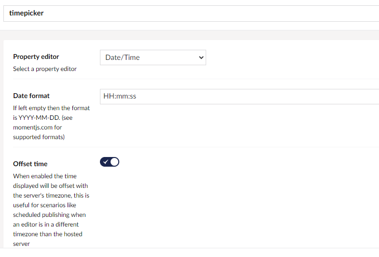Click the 'supported formats' description line
The width and height of the screenshot is (379, 257).
pos(38,137)
